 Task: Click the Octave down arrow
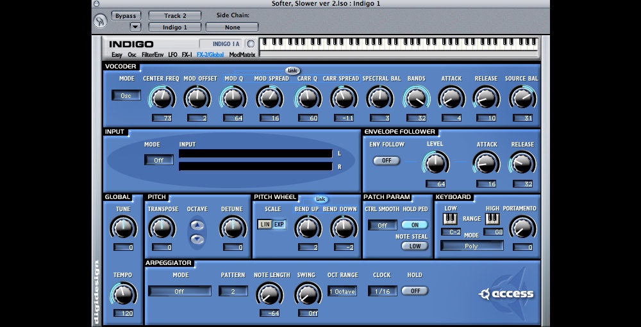click(x=197, y=239)
